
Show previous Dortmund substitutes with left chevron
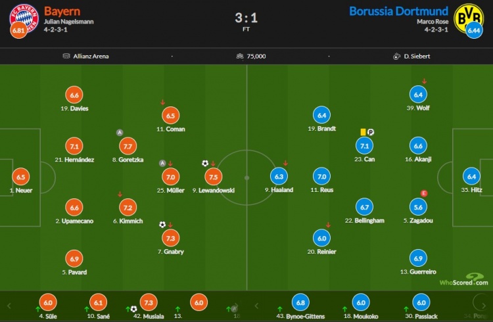256,306
